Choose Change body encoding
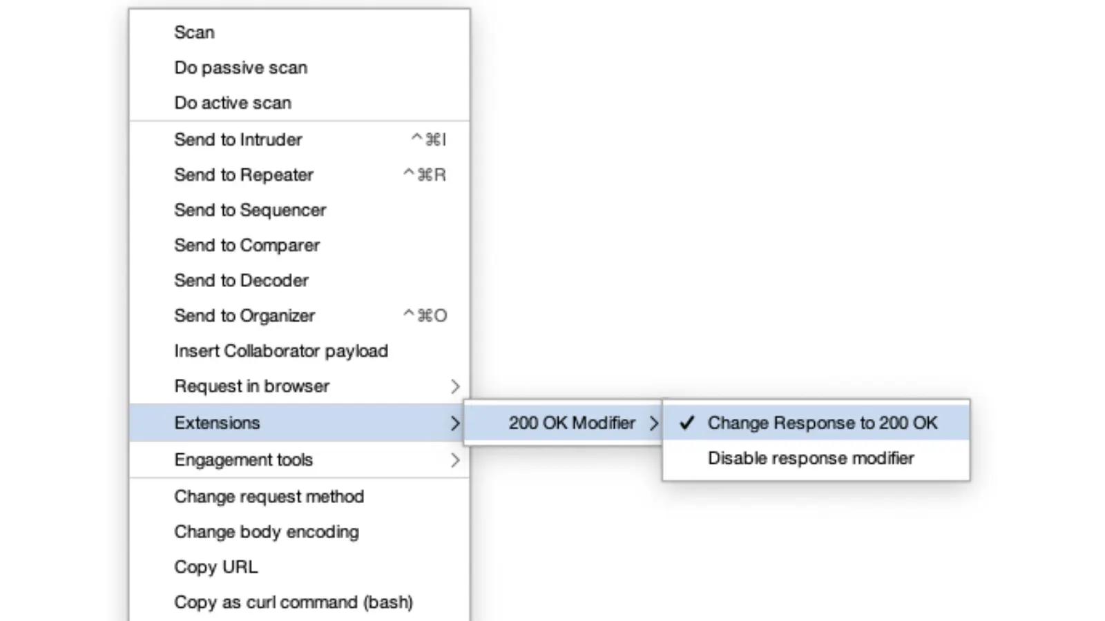The image size is (1105, 621). [267, 531]
